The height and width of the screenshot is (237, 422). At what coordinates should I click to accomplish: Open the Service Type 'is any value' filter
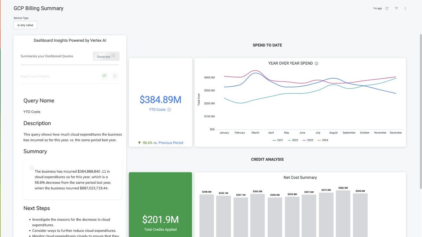(x=25, y=25)
